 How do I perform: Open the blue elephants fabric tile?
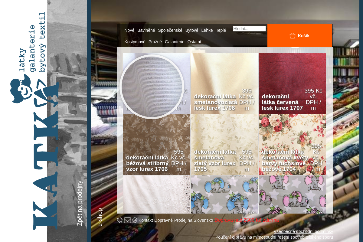tap(224, 195)
